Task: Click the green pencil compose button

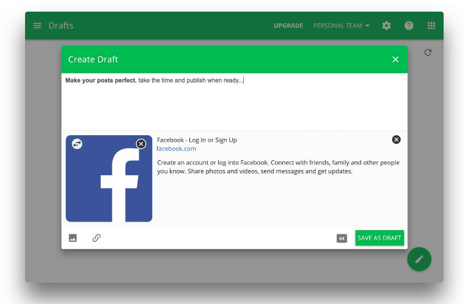Action: click(x=419, y=259)
